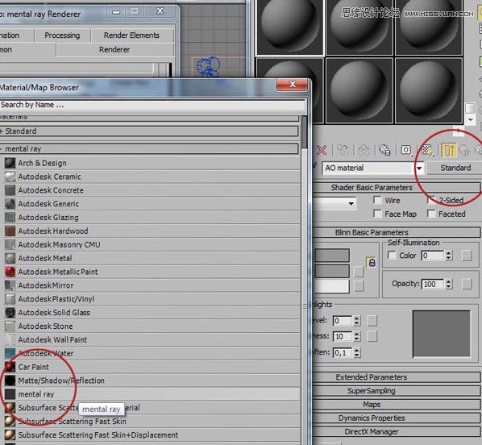This screenshot has height=445, width=482.
Task: Select Subsurface Scattering Fast Skin row
Action: [151, 422]
